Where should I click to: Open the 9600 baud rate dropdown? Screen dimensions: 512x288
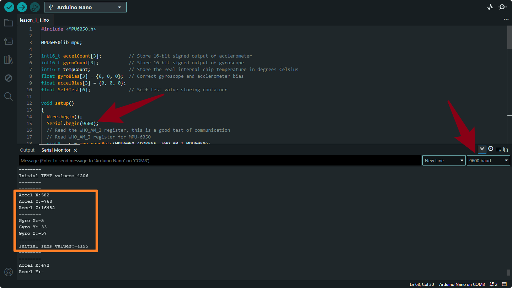coord(489,161)
